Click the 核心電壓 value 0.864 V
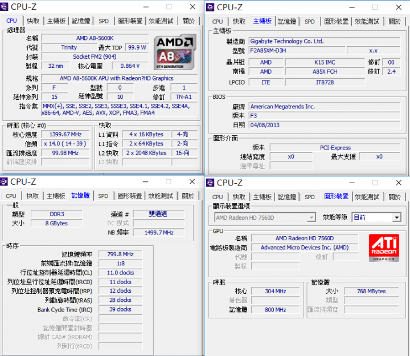This screenshot has width=410, height=356. tap(130, 66)
